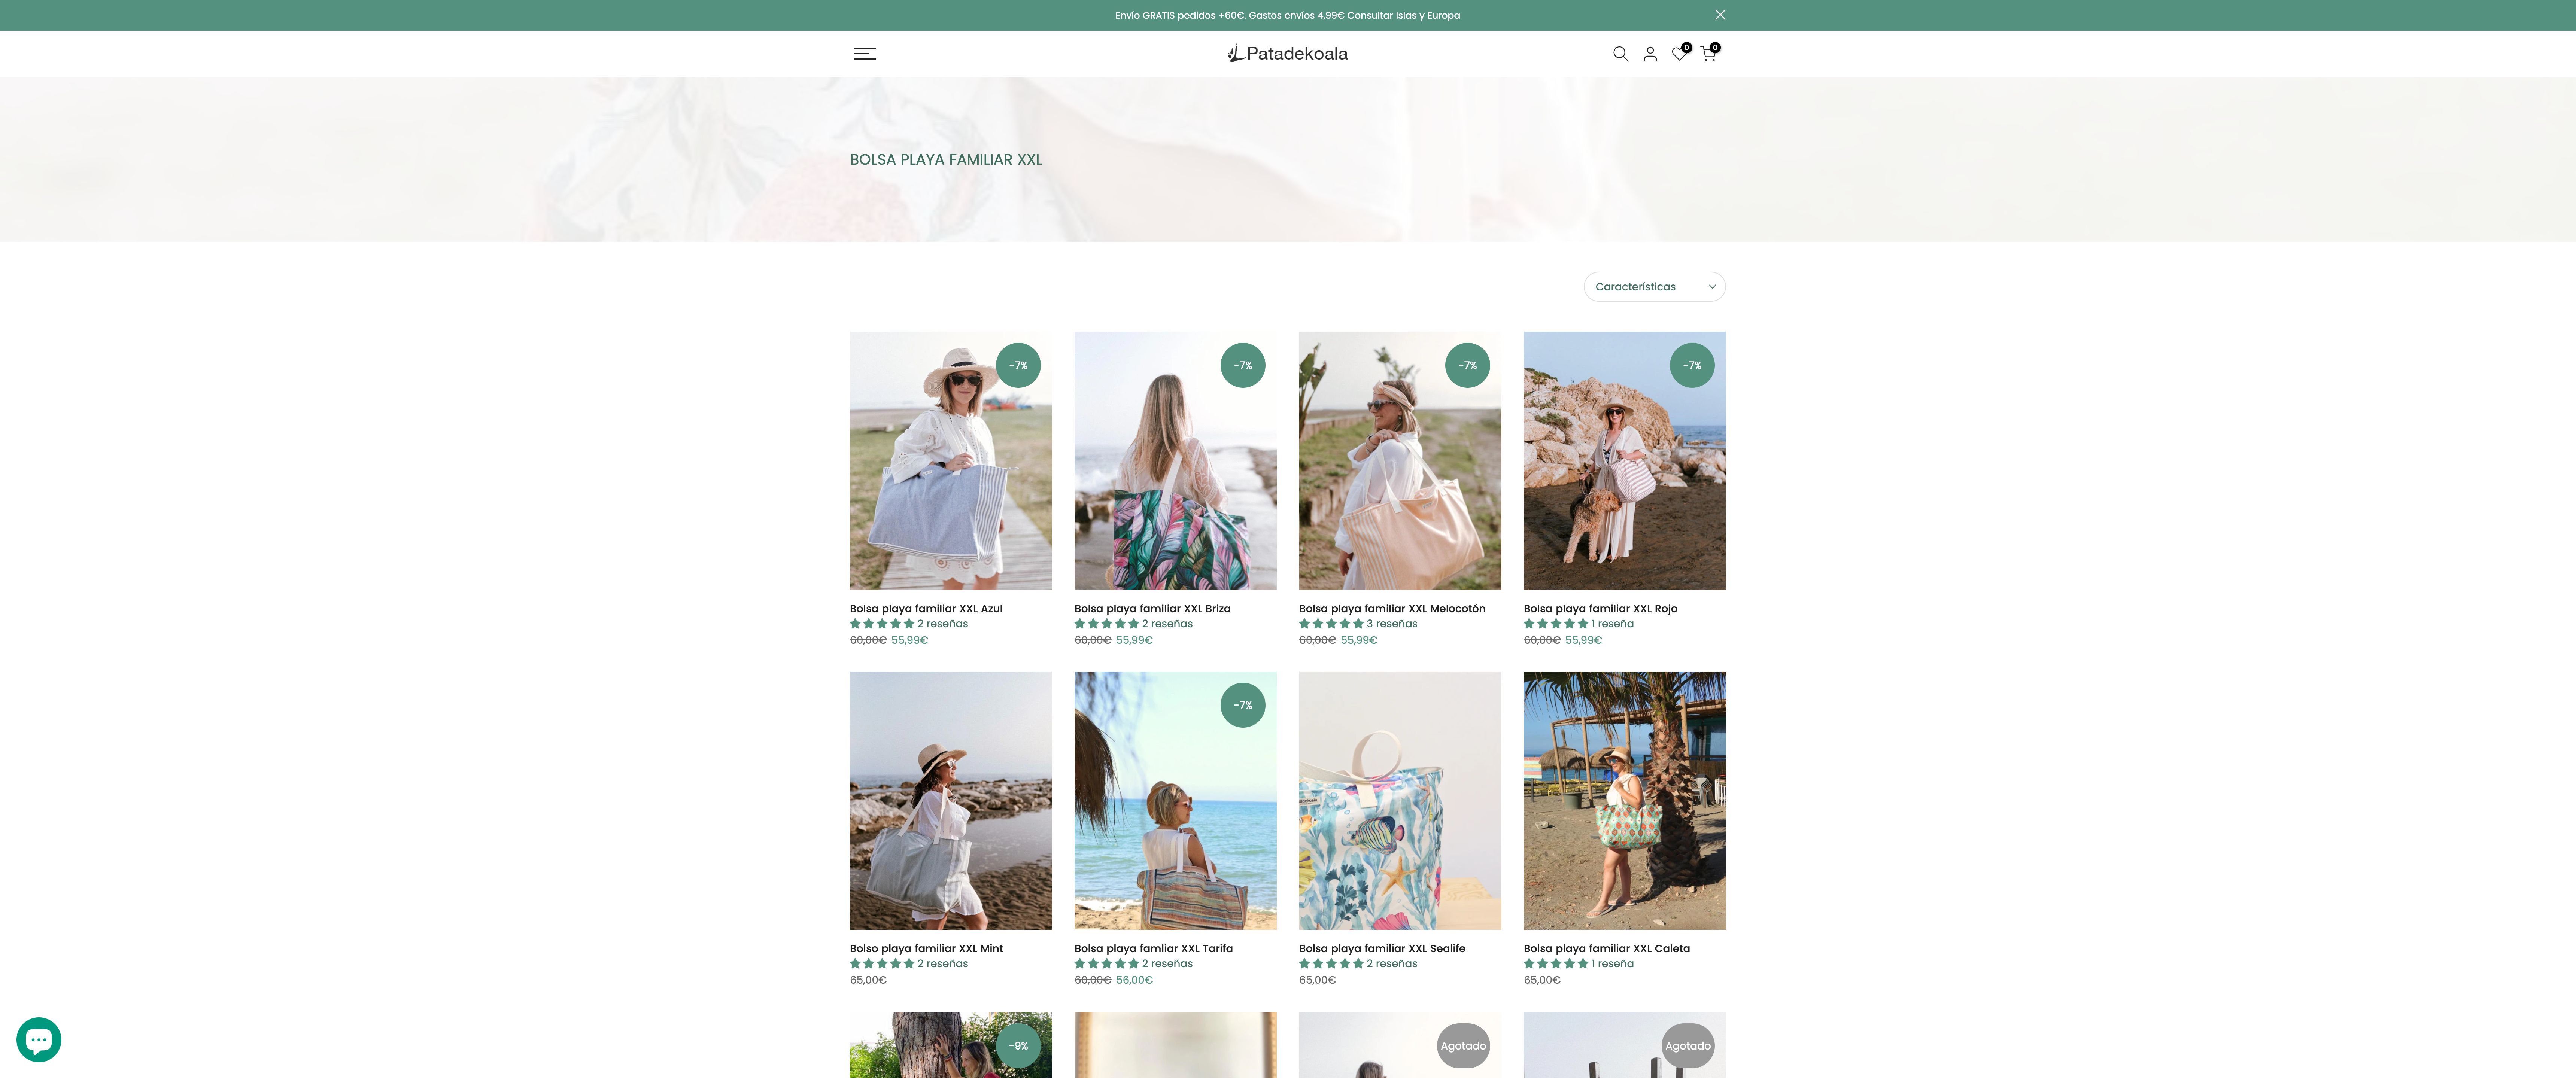Screen dimensions: 2576x1078
Task: Click the Bolsa playa familiar XXL Azul title
Action: click(x=926, y=609)
